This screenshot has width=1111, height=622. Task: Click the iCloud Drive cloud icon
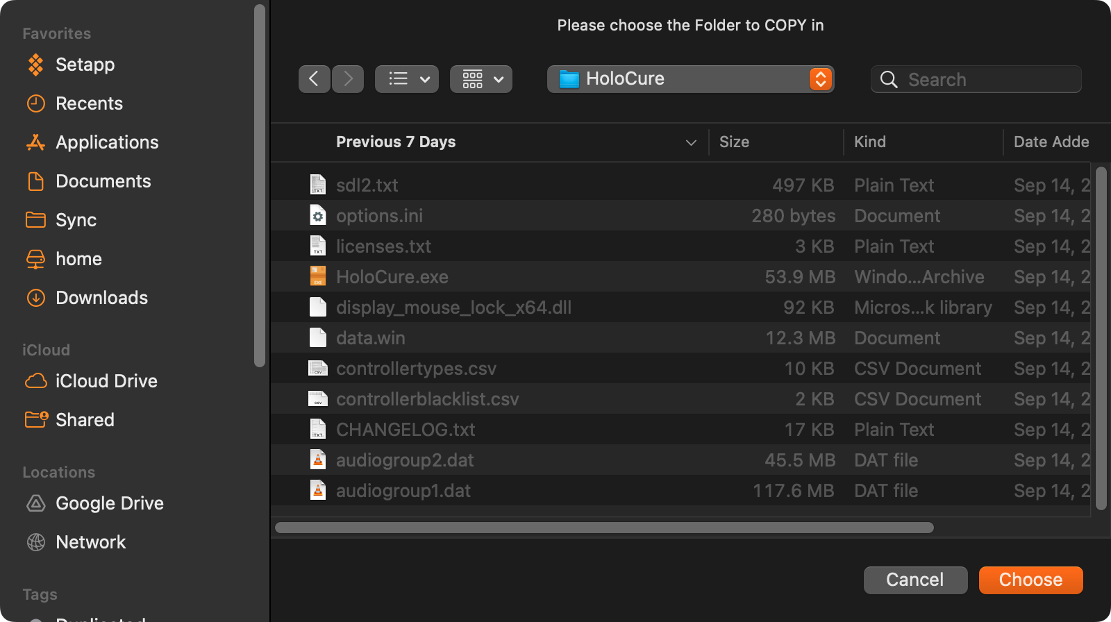click(x=36, y=381)
